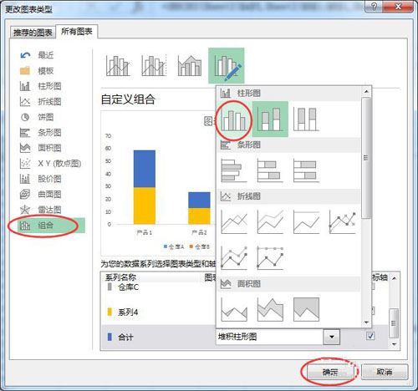Viewport: 418px width, 391px height.
Task: Choose 柱形图 in left category list
Action: (x=51, y=86)
